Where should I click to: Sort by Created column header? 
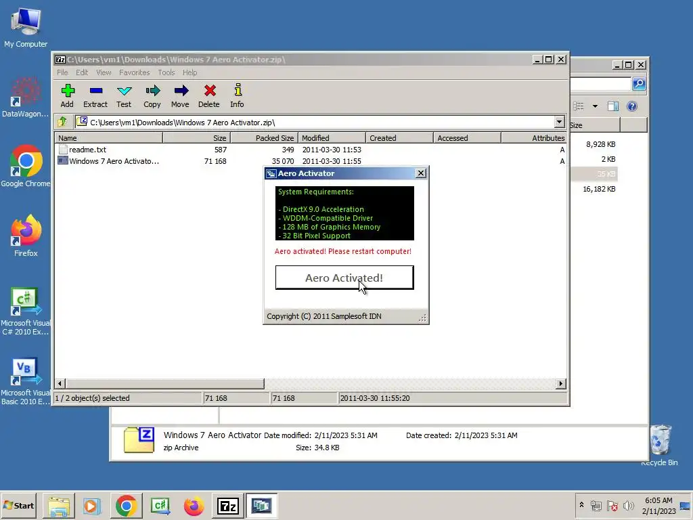tap(399, 138)
